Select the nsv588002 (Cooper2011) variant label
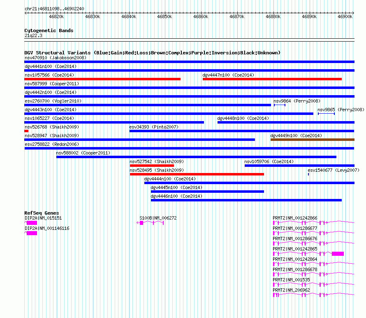 click(83, 153)
